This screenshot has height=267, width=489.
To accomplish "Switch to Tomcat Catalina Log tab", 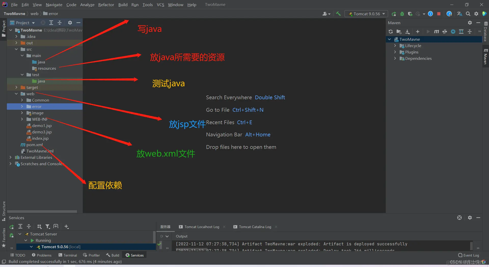I will click(252, 227).
